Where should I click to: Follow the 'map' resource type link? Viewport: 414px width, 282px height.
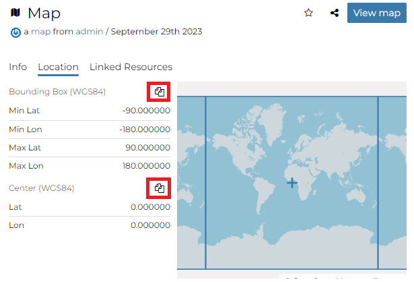pyautogui.click(x=41, y=32)
